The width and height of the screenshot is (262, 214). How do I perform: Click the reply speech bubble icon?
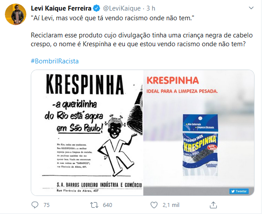(35, 205)
